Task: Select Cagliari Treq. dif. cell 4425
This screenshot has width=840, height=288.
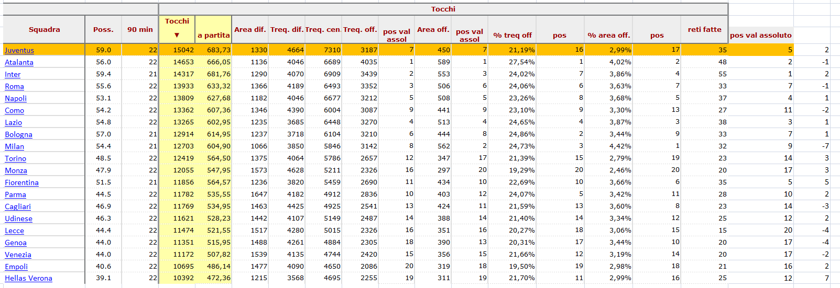Action: 287,206
